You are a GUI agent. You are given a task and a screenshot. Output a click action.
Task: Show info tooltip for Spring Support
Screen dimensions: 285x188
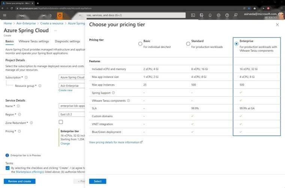point(113,93)
